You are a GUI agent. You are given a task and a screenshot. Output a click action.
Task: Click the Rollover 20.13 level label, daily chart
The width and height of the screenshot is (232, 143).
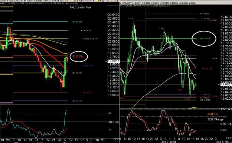click(x=91, y=39)
